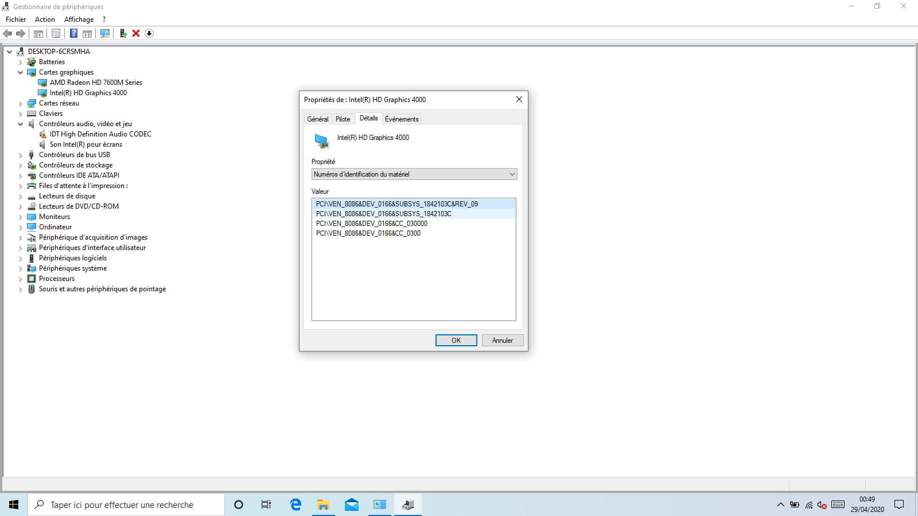Uninstall device using the red X icon

tap(136, 33)
